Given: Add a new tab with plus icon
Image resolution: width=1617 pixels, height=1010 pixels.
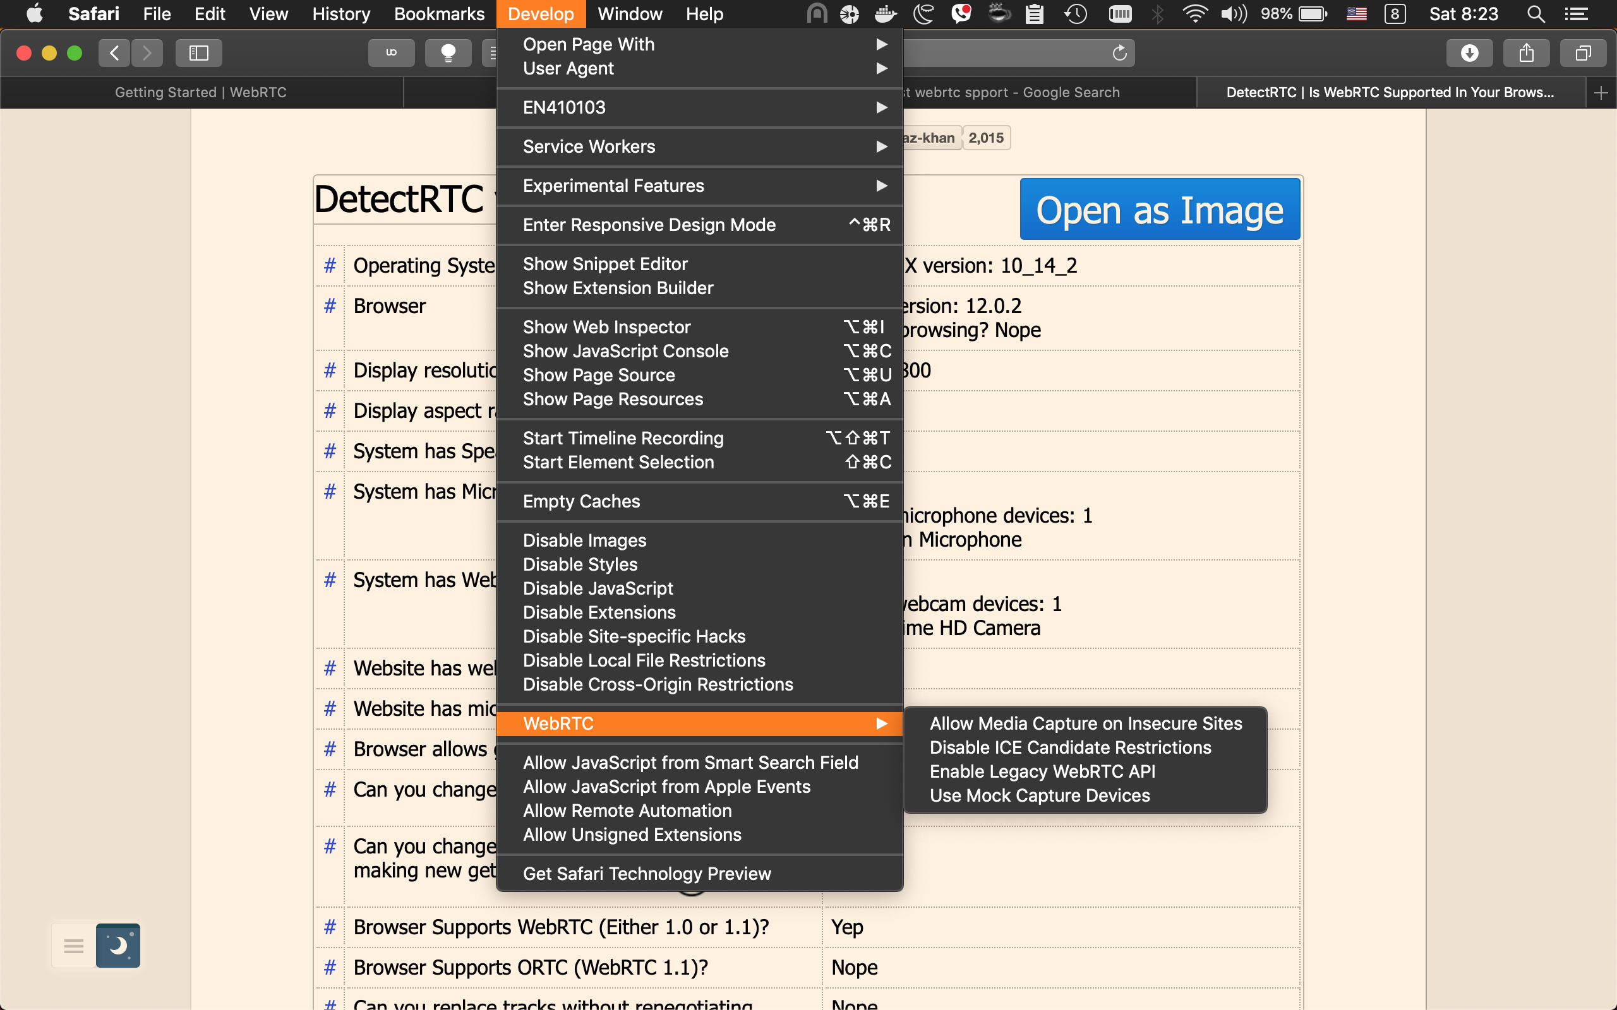Looking at the screenshot, I should [x=1601, y=93].
